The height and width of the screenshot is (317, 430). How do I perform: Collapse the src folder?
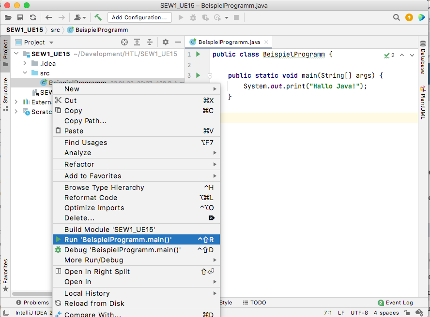pyautogui.click(x=25, y=73)
